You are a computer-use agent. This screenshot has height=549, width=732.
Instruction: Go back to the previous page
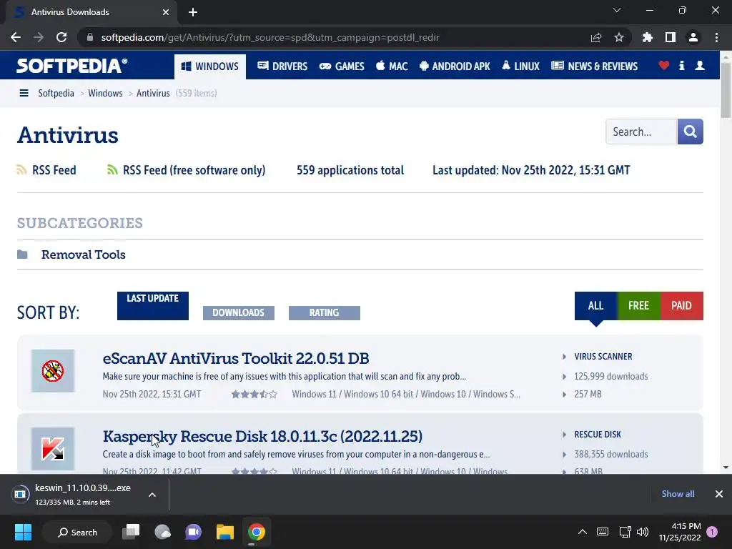tap(16, 37)
